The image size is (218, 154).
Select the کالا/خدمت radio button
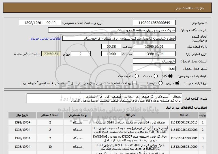(137, 76)
